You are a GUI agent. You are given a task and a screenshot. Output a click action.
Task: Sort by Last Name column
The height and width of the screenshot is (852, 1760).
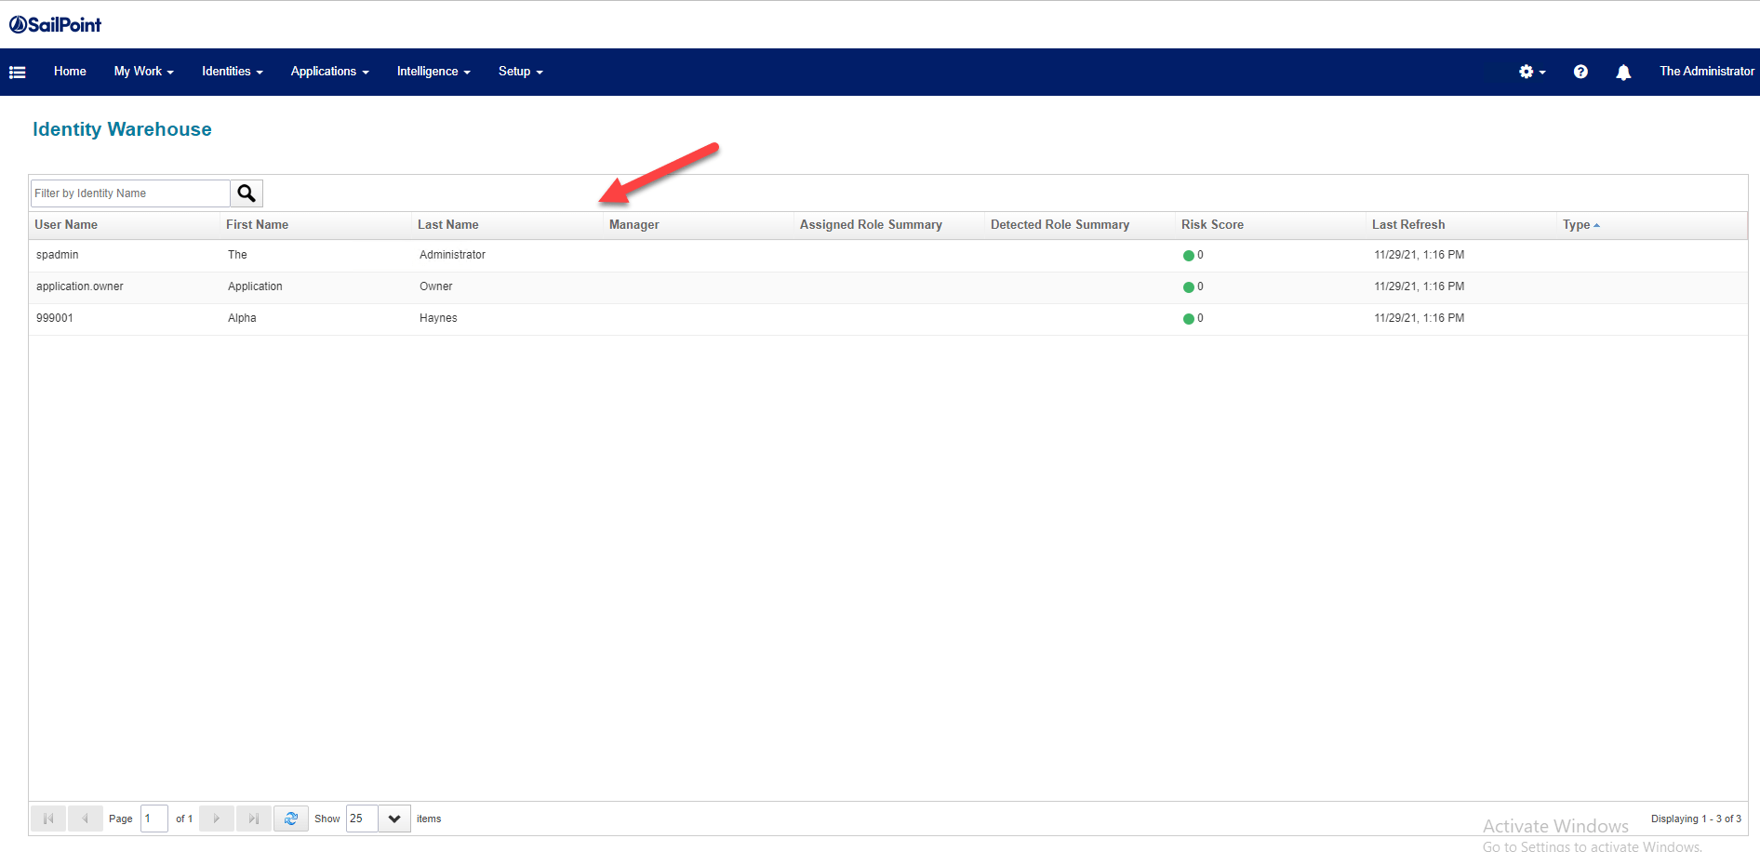(x=508, y=225)
